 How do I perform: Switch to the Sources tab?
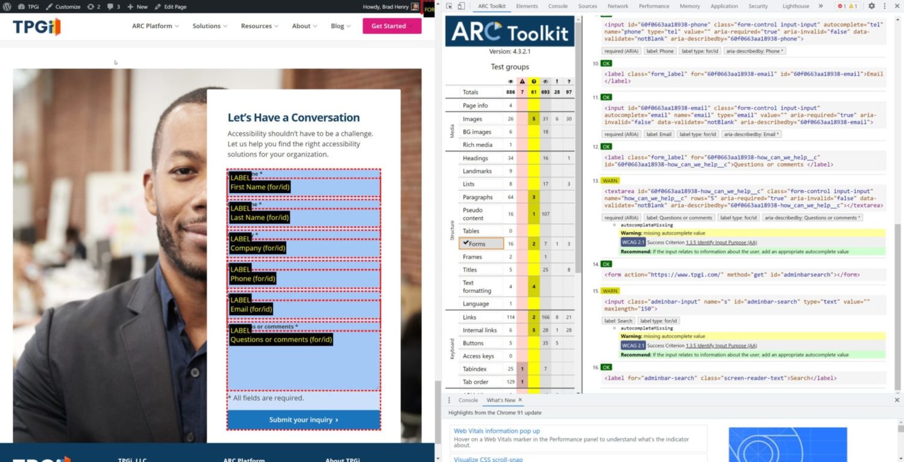point(588,6)
